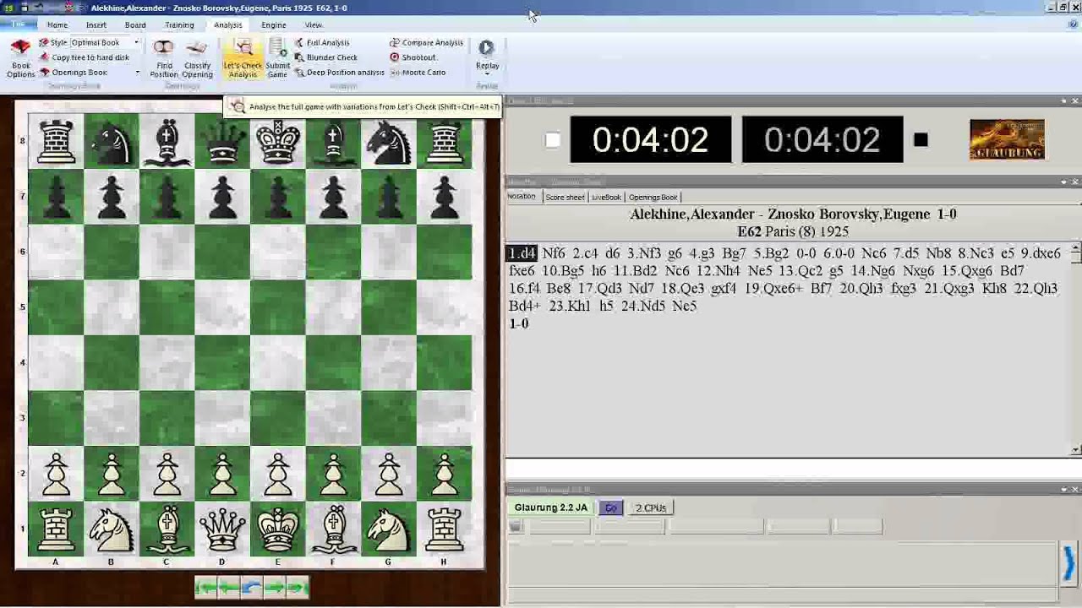Click the white side clock indicator
The image size is (1082, 608).
[553, 140]
